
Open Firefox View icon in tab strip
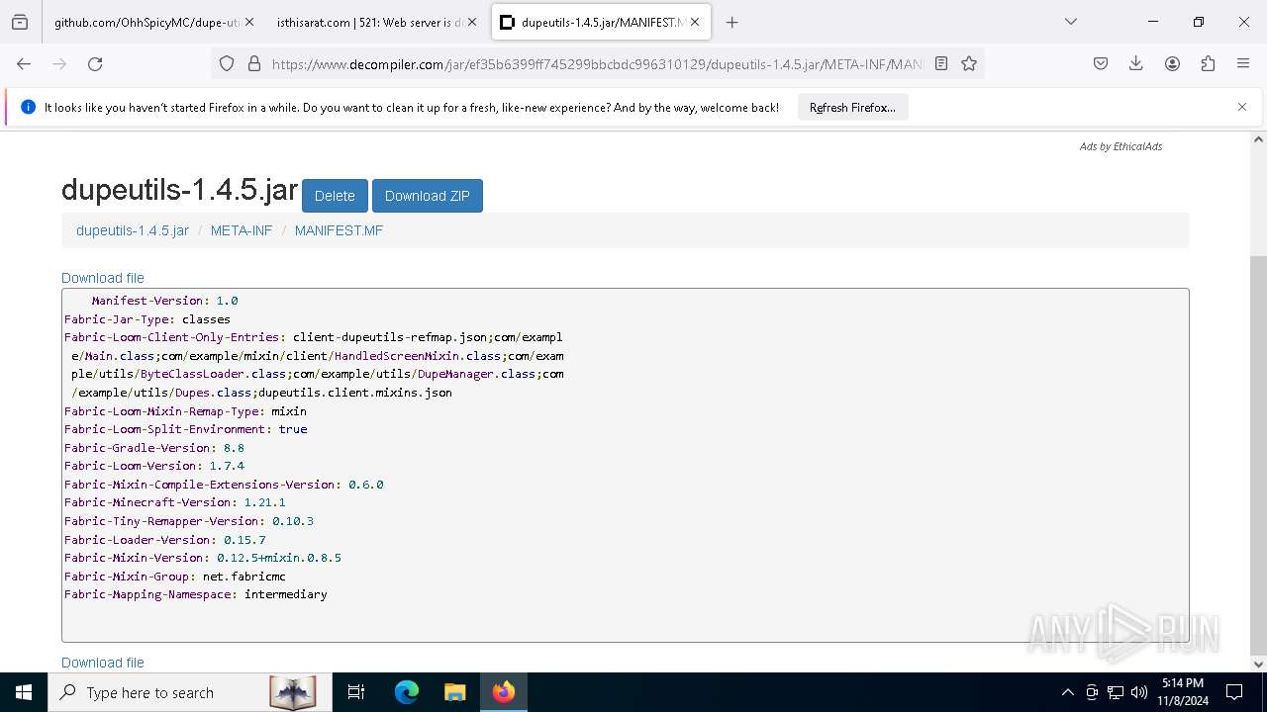(20, 22)
